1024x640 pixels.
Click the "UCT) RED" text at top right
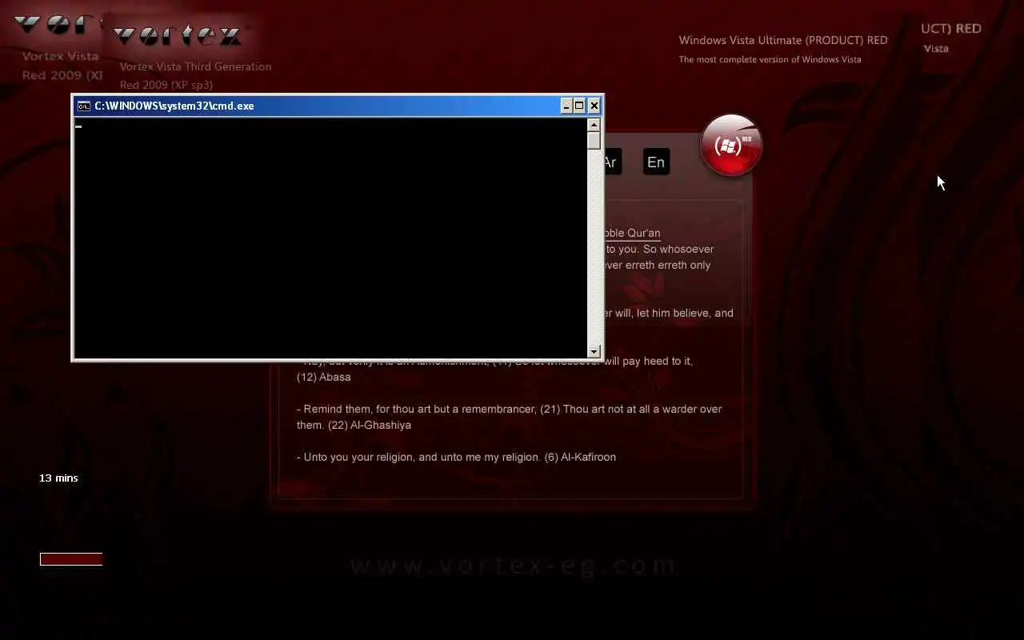pos(951,28)
